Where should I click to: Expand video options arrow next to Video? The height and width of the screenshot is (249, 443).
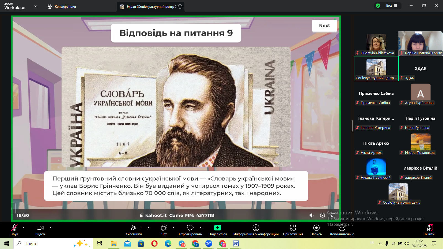click(x=50, y=228)
